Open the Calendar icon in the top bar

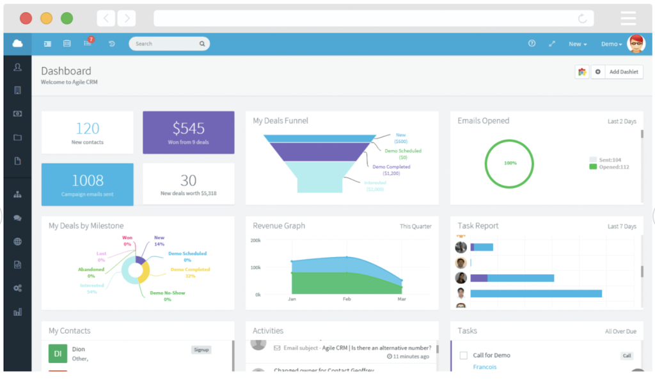[x=67, y=43]
